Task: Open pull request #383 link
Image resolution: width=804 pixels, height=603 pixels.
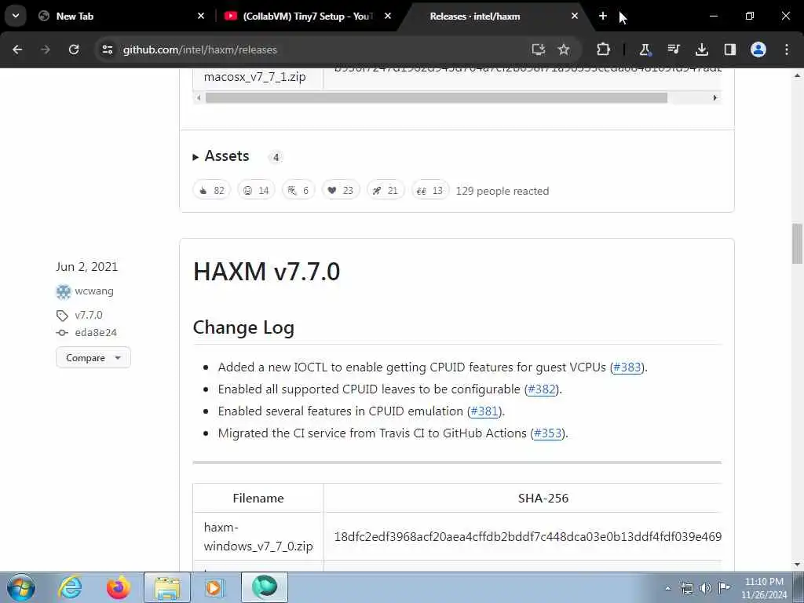Action: [x=627, y=367]
